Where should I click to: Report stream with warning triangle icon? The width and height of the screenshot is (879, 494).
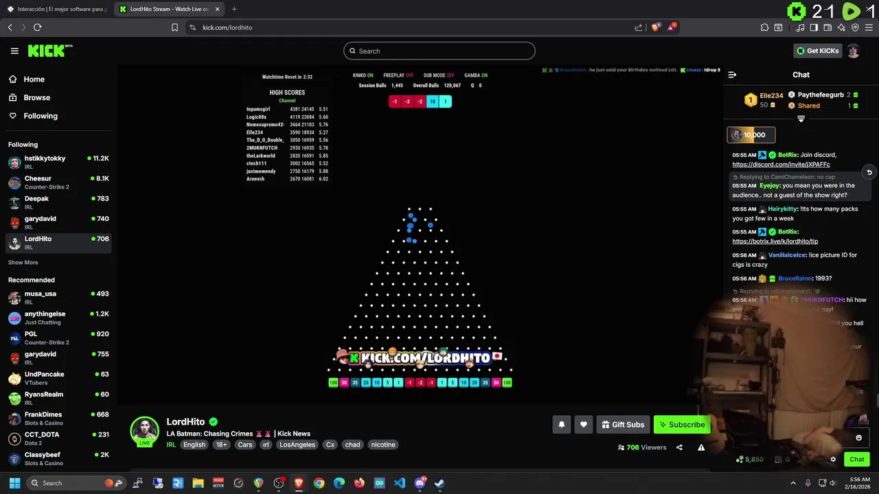pyautogui.click(x=701, y=447)
